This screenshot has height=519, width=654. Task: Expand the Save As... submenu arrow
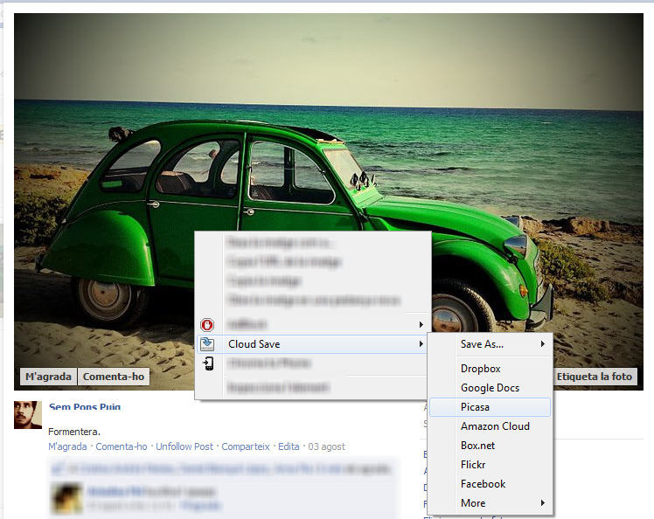[x=542, y=344]
